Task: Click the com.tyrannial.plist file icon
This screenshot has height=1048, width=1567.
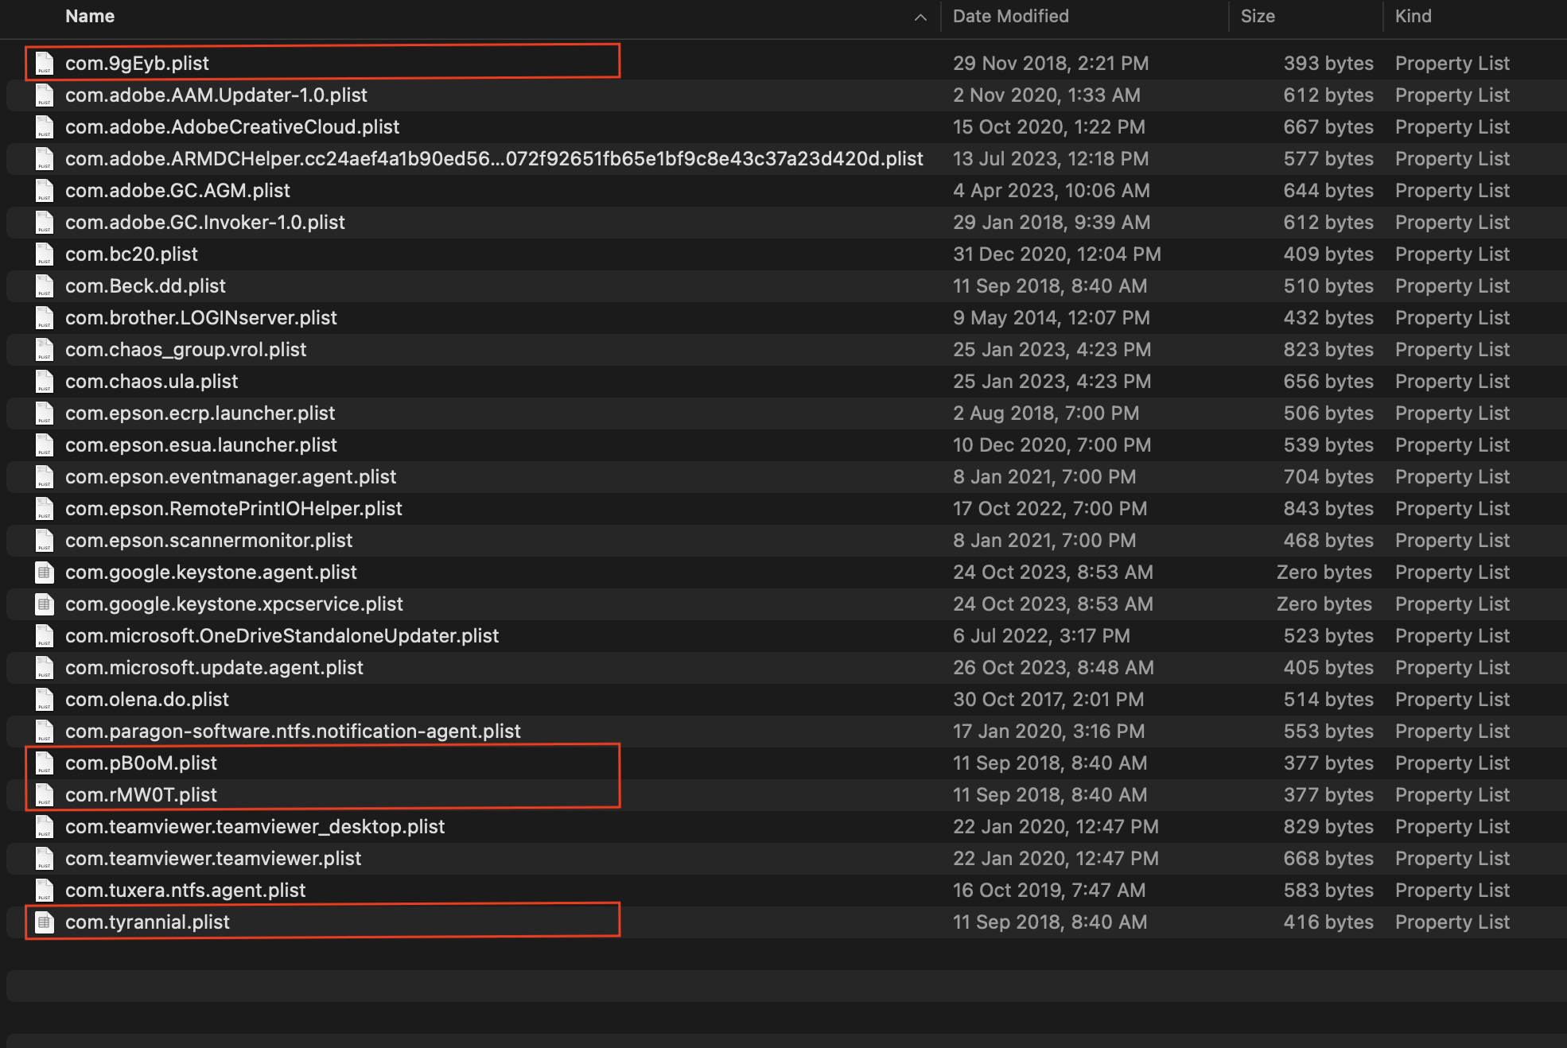Action: (x=45, y=922)
